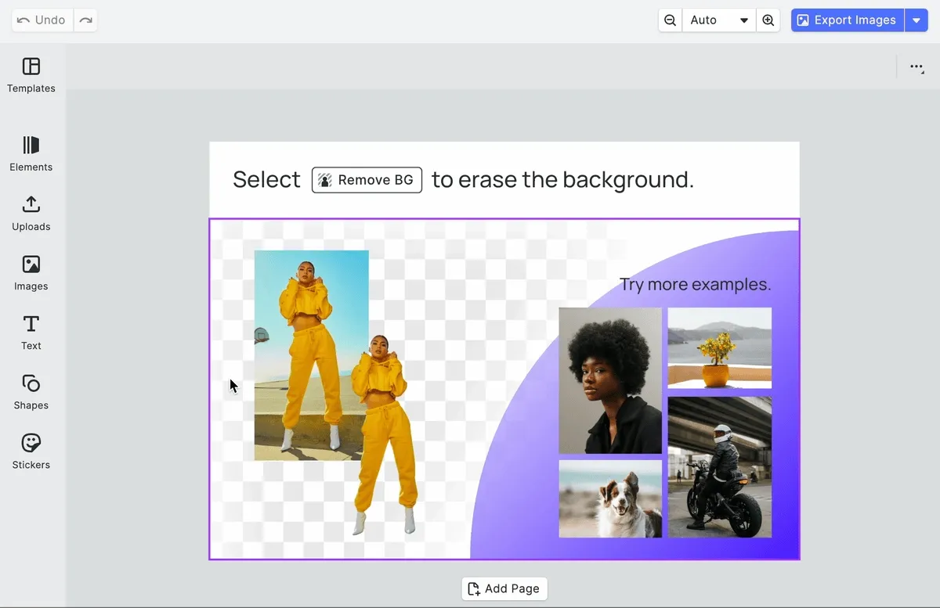Select the yellow potted plant example
The height and width of the screenshot is (608, 940).
(x=719, y=347)
